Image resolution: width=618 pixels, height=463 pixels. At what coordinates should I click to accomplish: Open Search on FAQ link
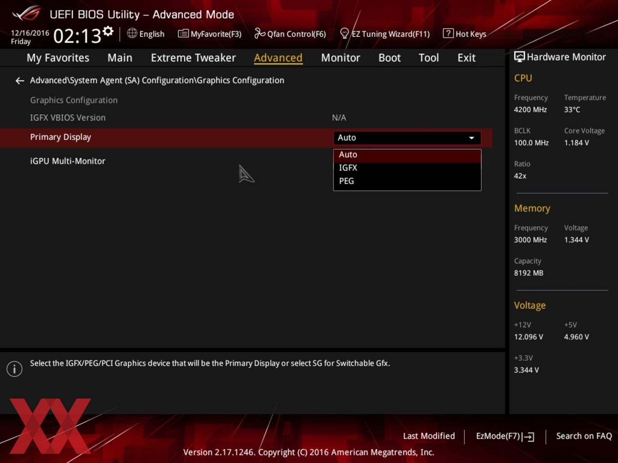coord(584,436)
